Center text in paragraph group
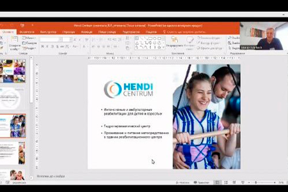Image resolution: width=288 pixels, height=192 pixels. click(x=99, y=47)
